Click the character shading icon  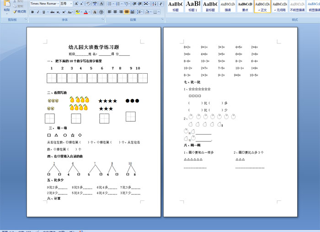tap(95, 12)
